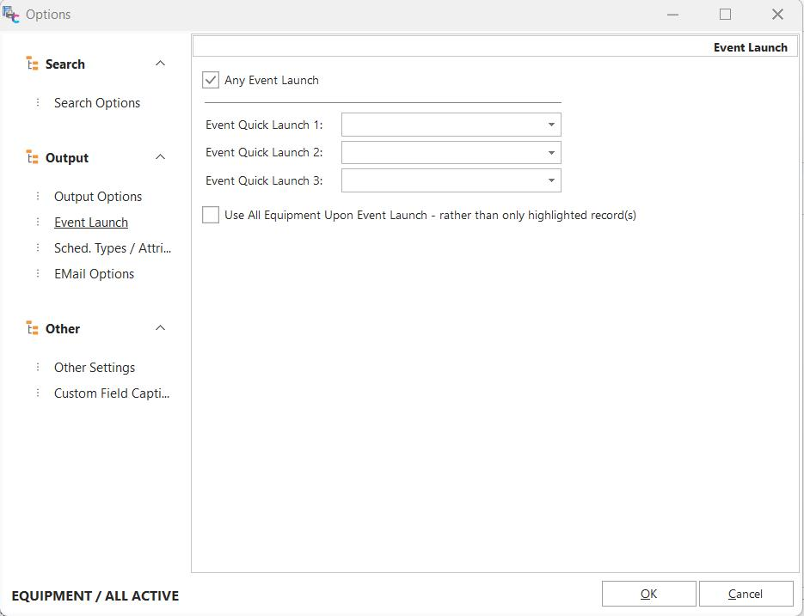This screenshot has height=616, width=804.
Task: Collapse the Output section chevron
Action: pos(160,157)
